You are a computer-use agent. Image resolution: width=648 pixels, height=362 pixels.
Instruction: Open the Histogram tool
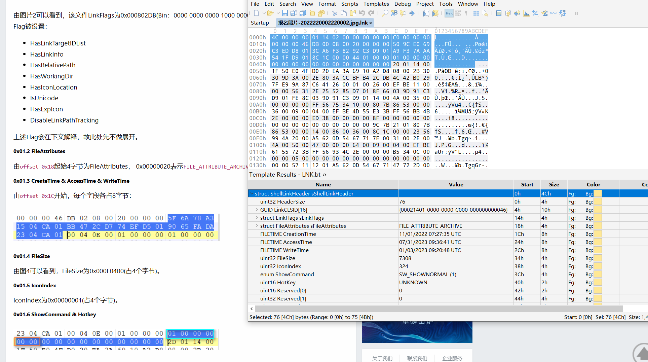click(x=526, y=13)
